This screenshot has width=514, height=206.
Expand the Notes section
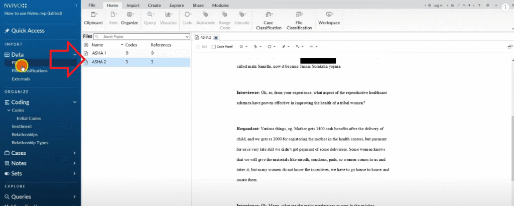[75, 163]
